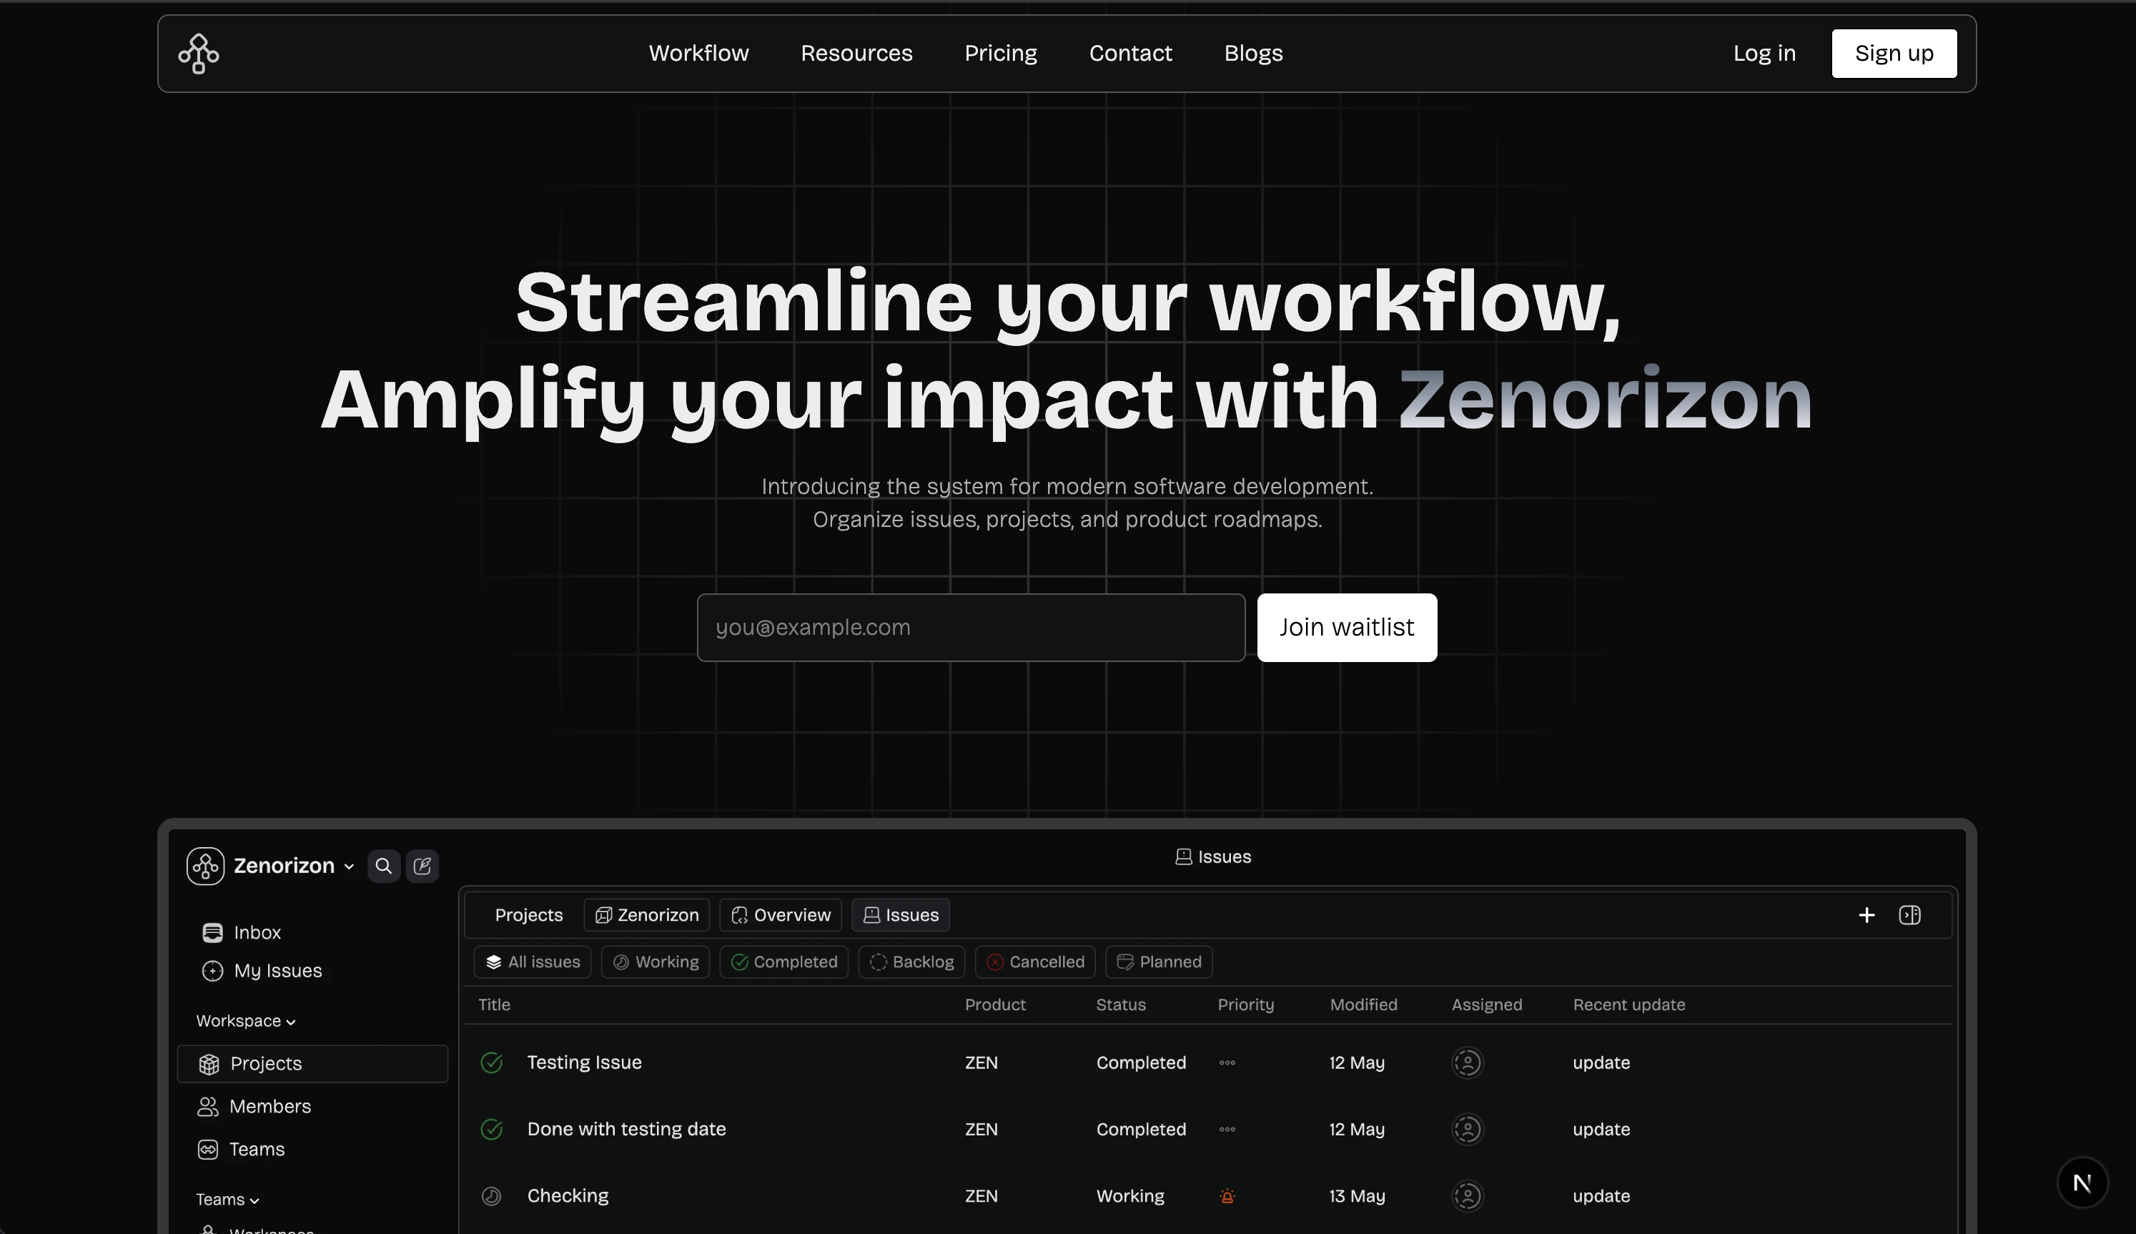Open the Zenorizon workspace dropdown

coord(348,865)
